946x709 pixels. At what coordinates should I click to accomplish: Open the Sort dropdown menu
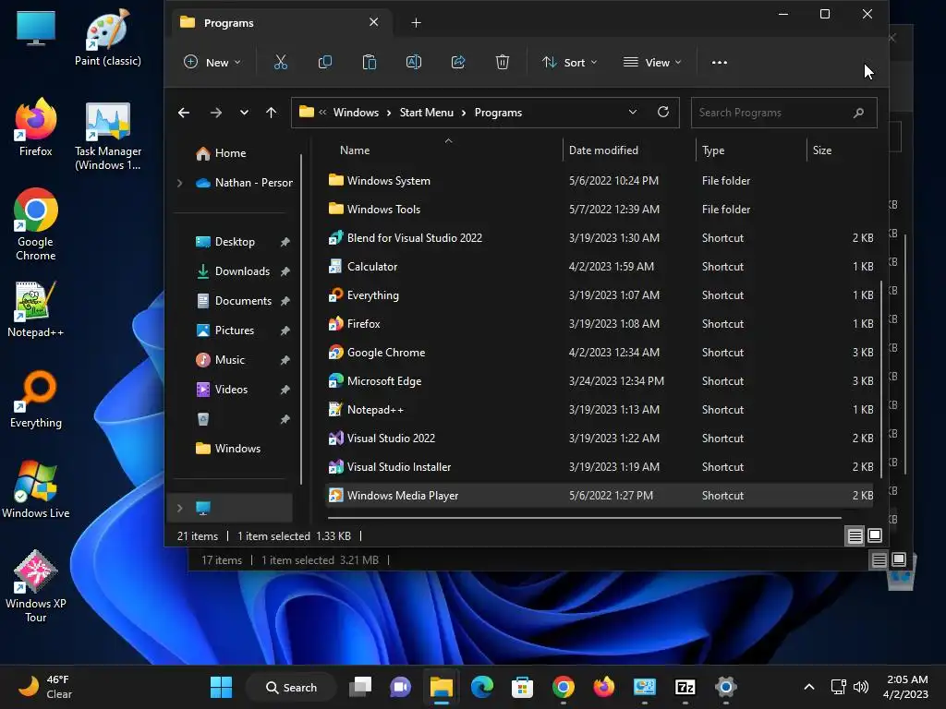569,62
